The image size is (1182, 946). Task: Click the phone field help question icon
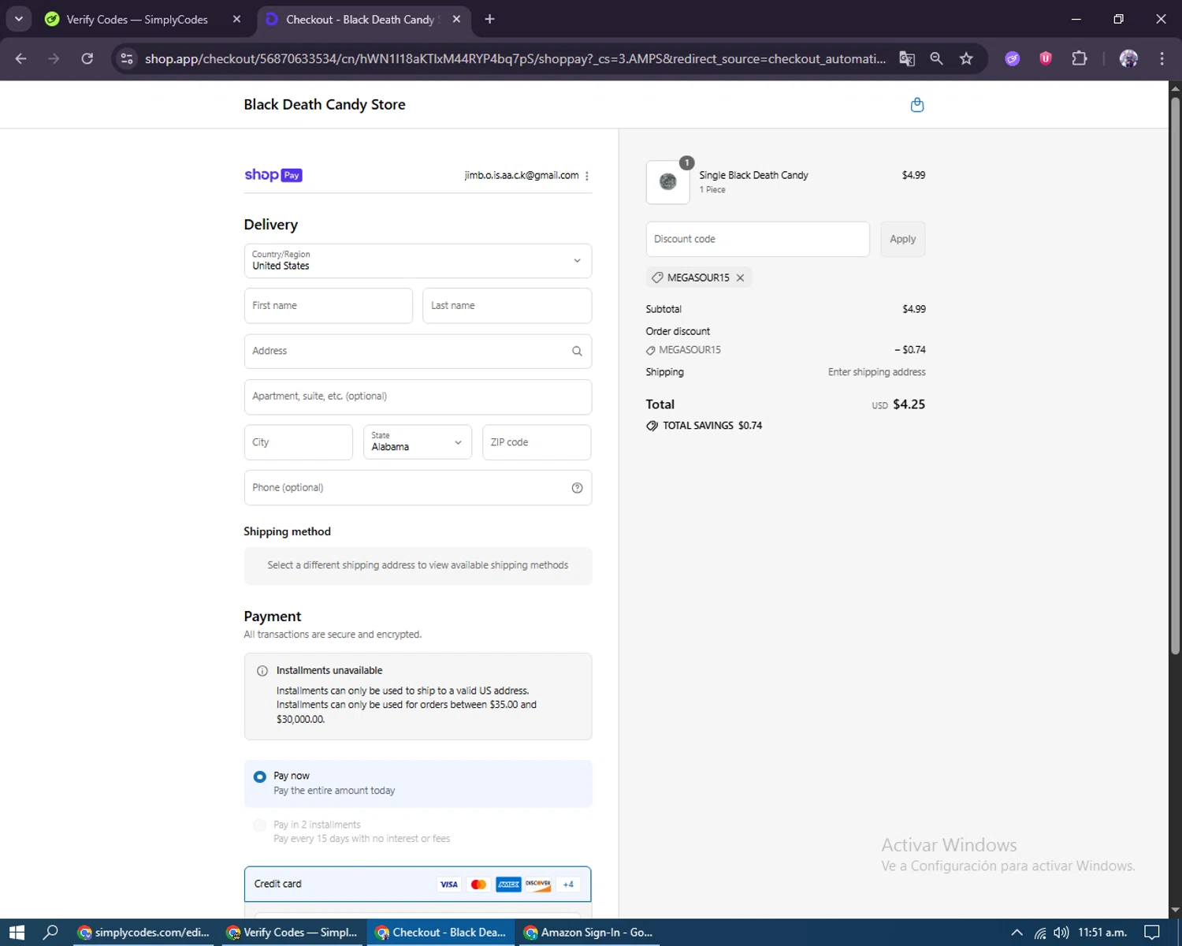[x=577, y=488]
